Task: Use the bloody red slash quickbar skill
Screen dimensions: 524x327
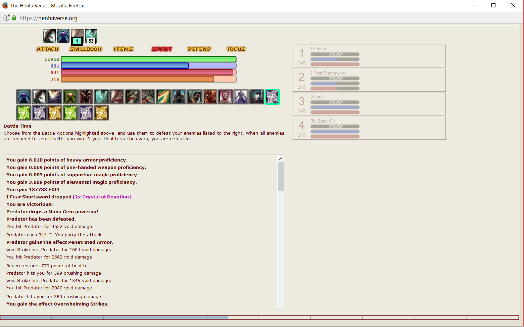Action: (117, 97)
